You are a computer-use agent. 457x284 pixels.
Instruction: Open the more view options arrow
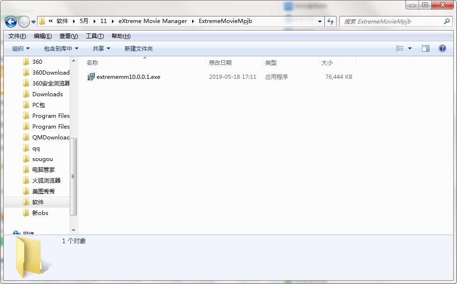[410, 48]
